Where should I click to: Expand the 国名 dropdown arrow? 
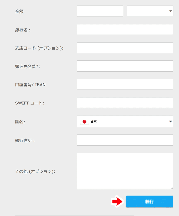point(170,121)
